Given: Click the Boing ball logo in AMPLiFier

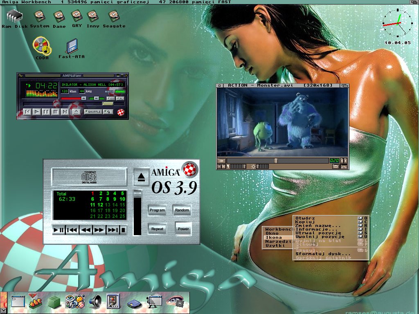Looking at the screenshot, I should tap(121, 112).
